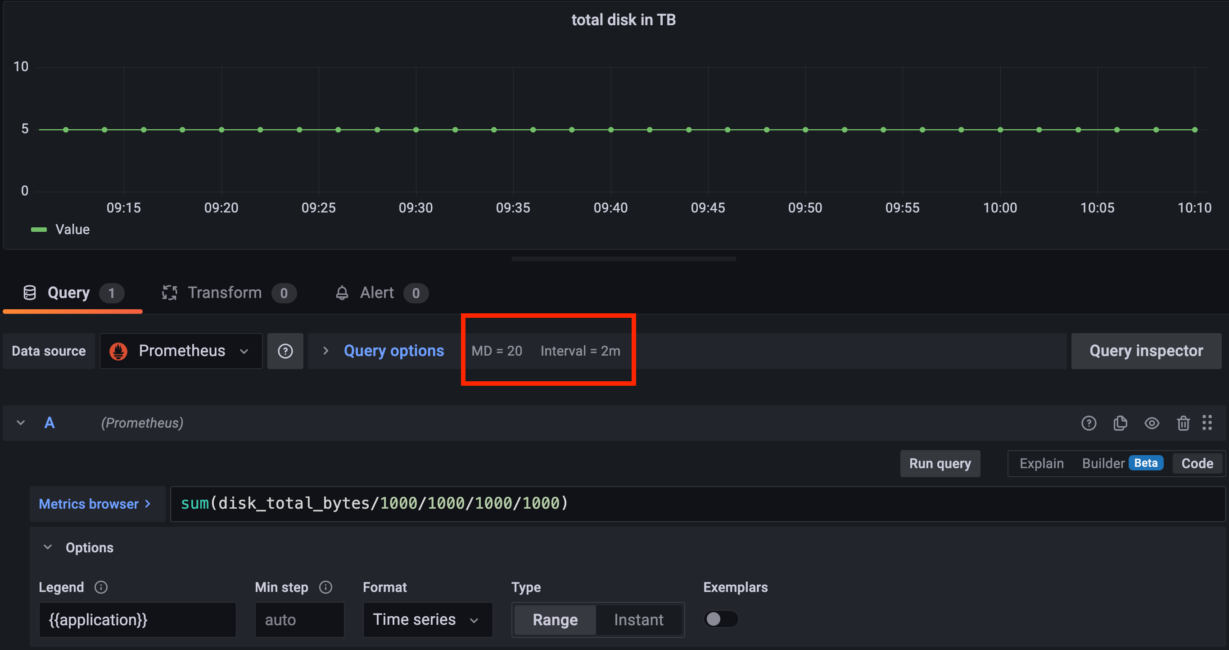Open query A help icon
Image resolution: width=1229 pixels, height=650 pixels.
1088,423
